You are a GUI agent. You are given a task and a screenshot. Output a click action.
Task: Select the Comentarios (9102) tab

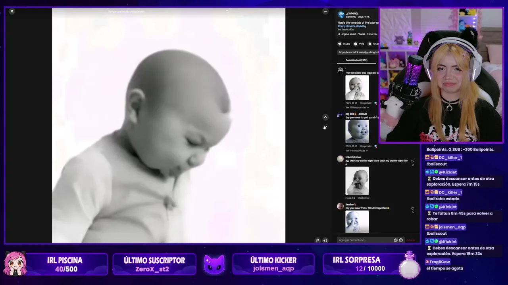pyautogui.click(x=356, y=60)
